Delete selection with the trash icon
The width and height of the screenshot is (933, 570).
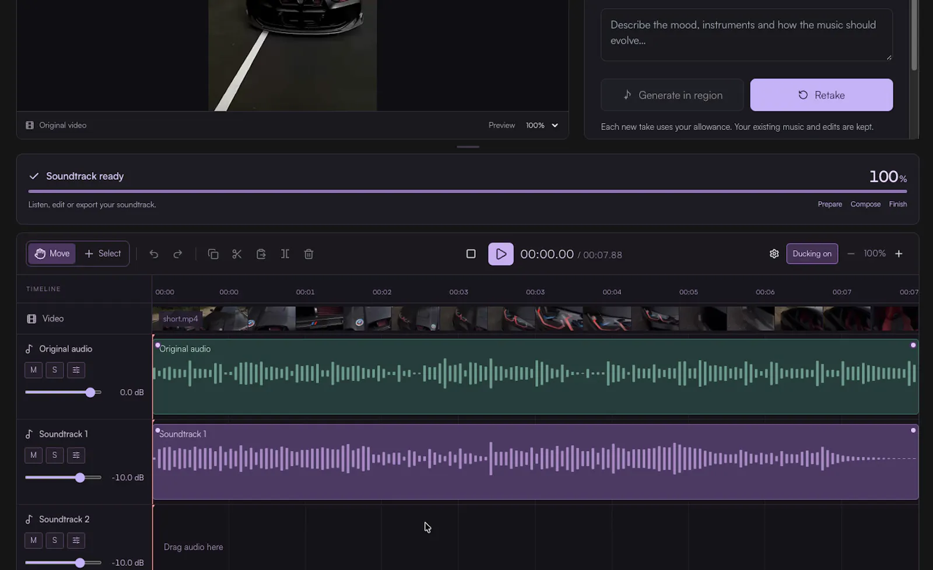309,254
